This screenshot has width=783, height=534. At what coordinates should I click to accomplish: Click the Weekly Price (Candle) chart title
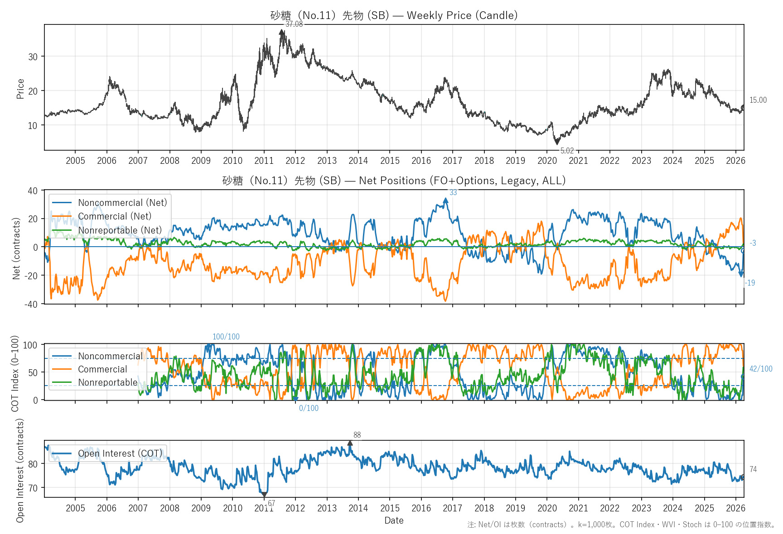pos(394,15)
